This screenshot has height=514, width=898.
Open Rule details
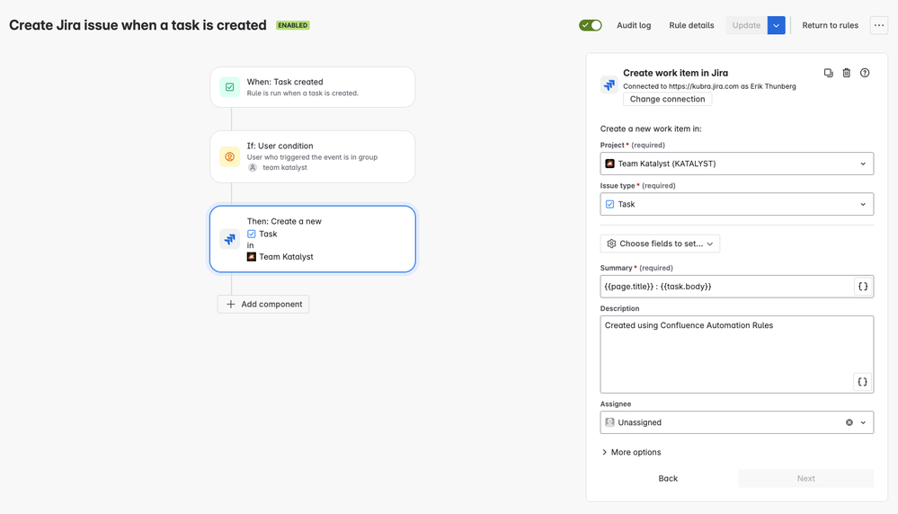691,25
